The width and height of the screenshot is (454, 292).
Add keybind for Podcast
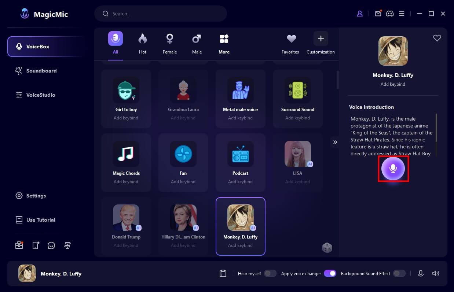[x=241, y=182]
